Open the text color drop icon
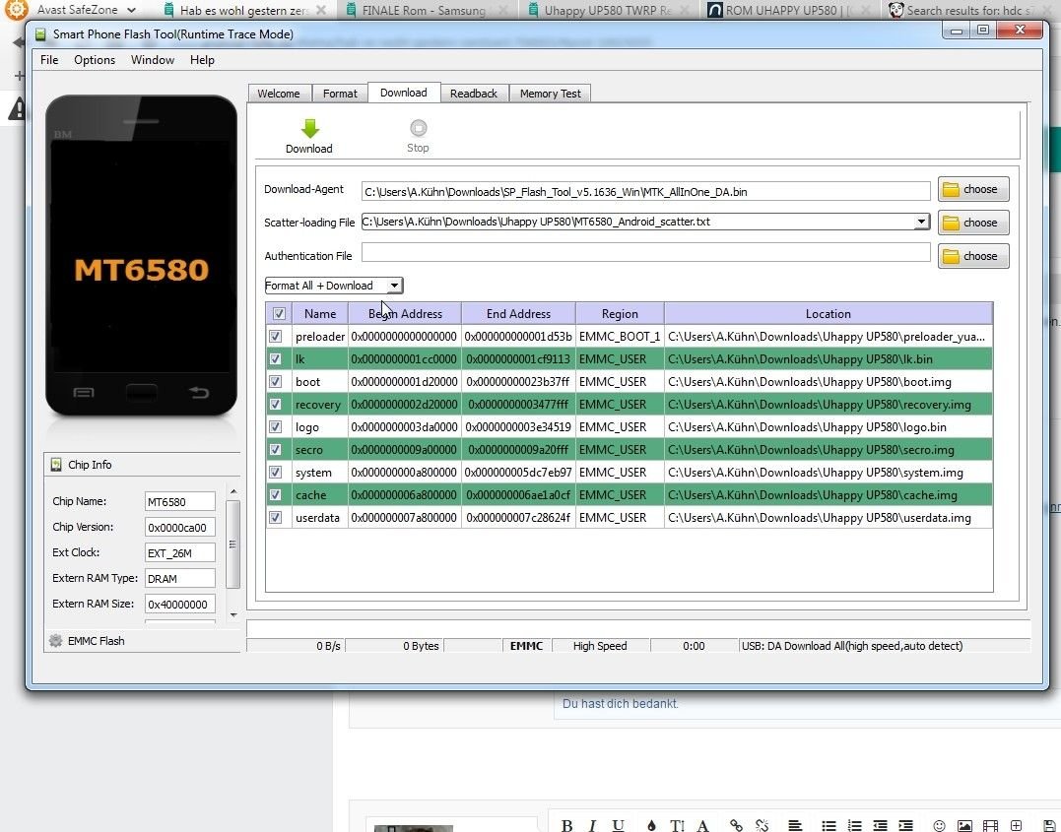The height and width of the screenshot is (832, 1061). click(x=651, y=825)
